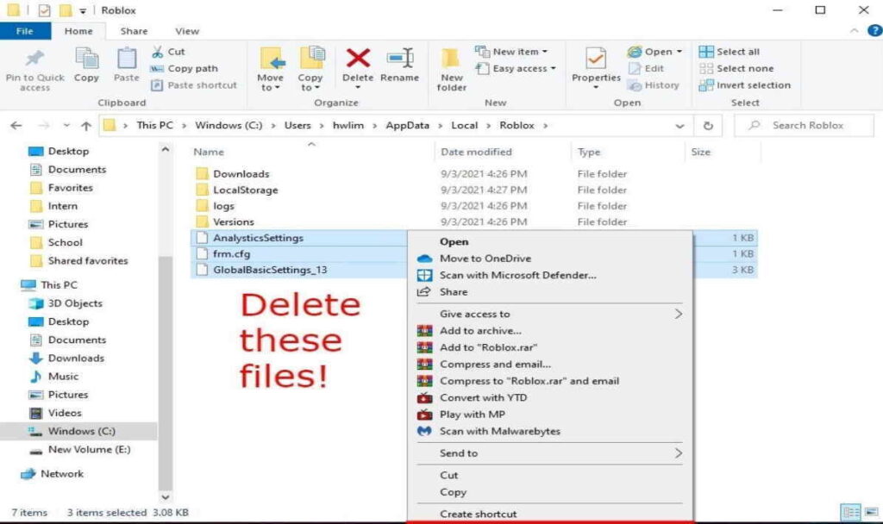The height and width of the screenshot is (524, 883).
Task: Choose Add to "Roblox.rar"
Action: (488, 347)
